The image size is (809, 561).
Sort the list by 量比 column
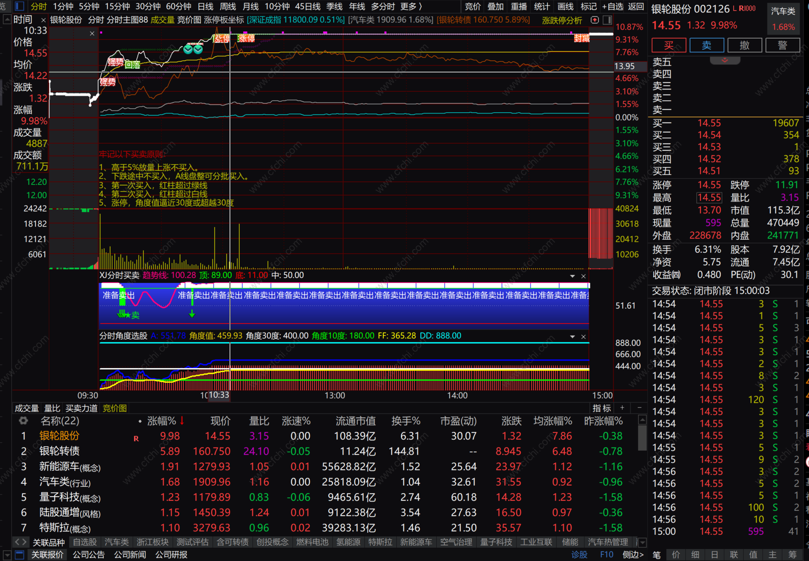[259, 421]
